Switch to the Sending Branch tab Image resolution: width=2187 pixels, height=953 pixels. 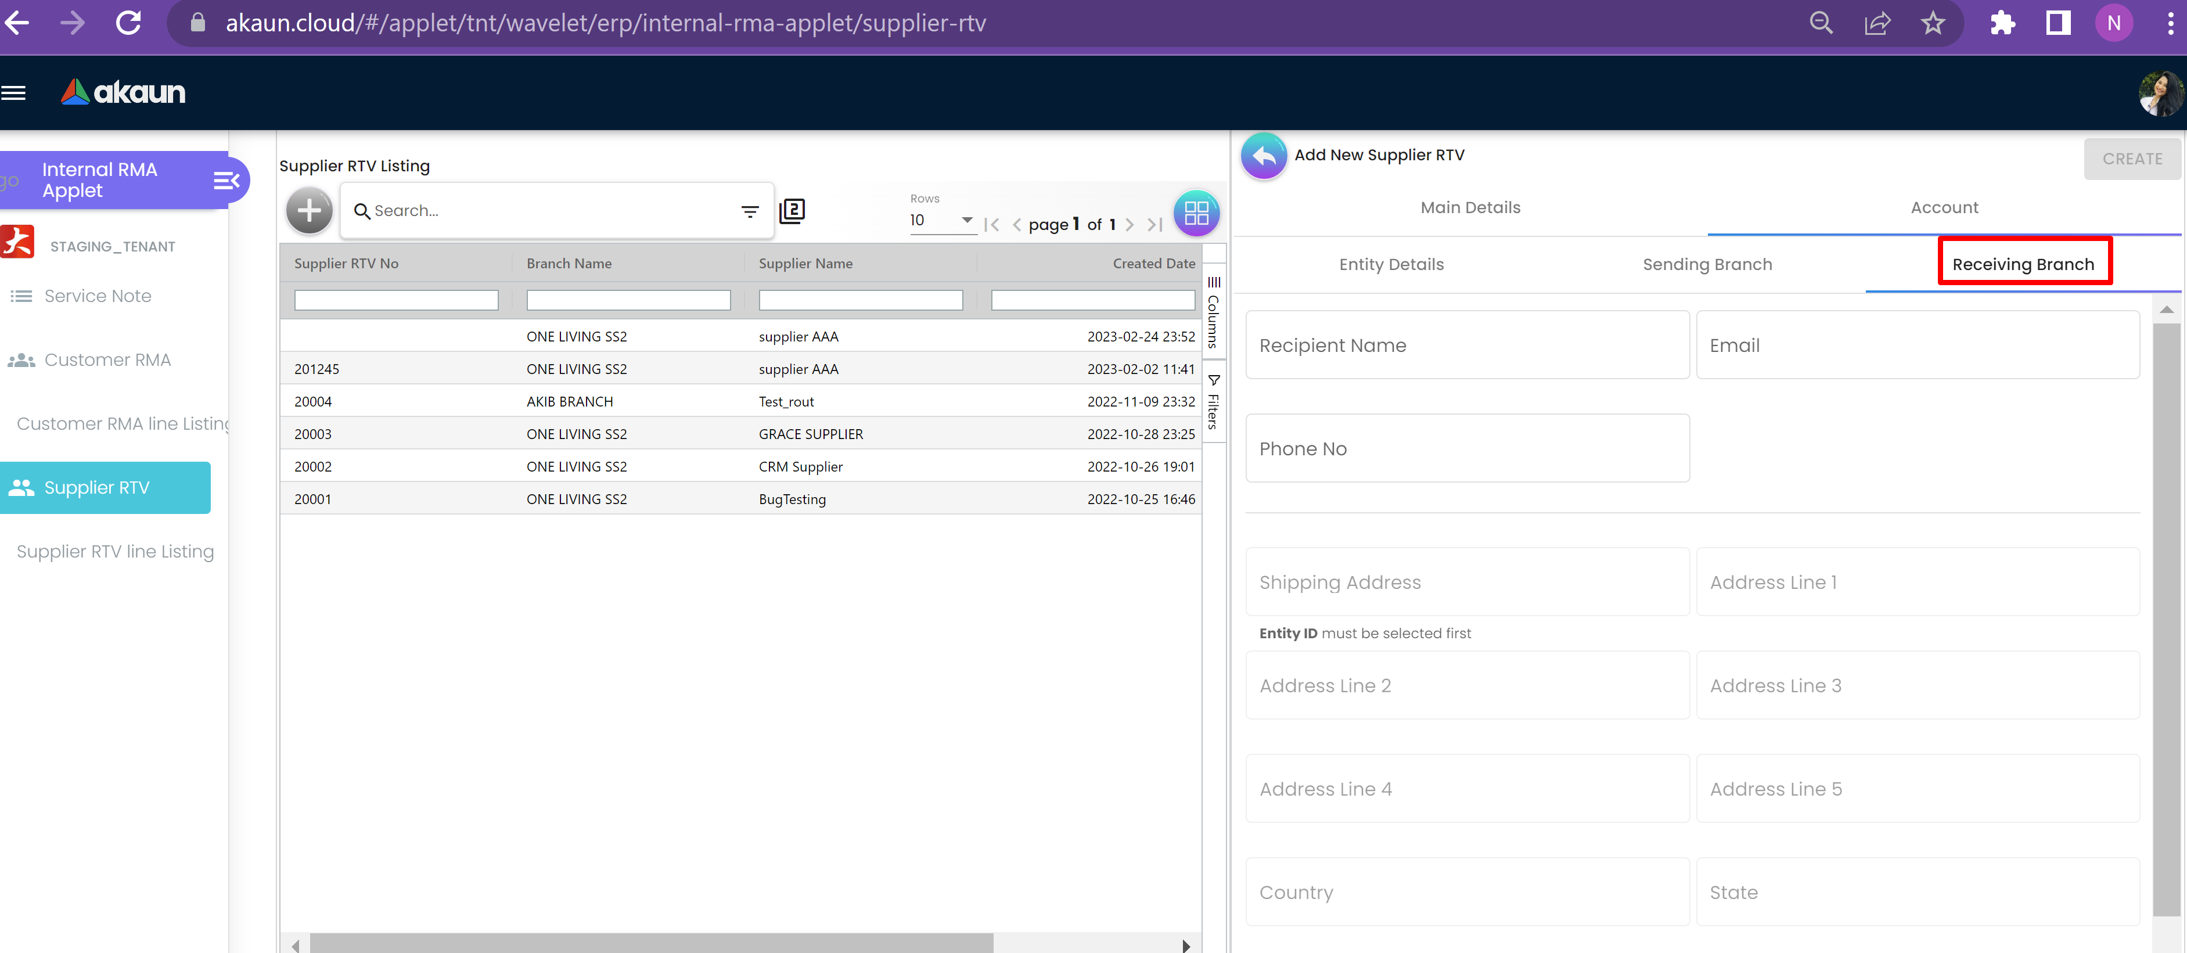click(x=1707, y=265)
